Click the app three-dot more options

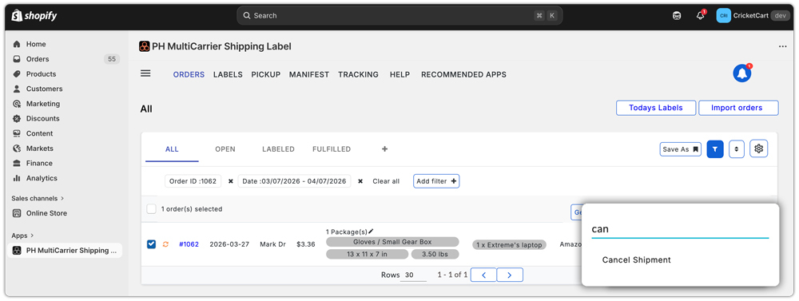click(783, 46)
